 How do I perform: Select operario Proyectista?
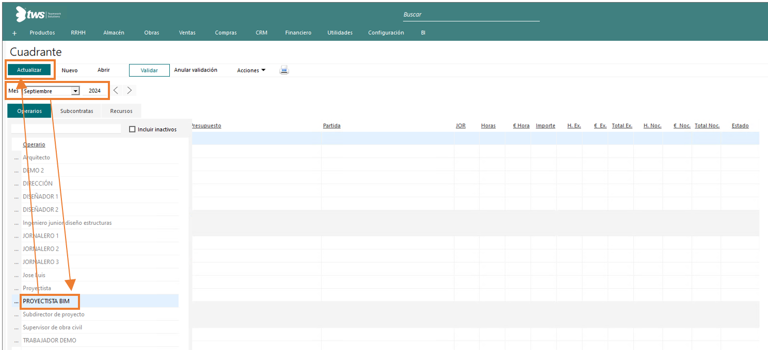[37, 289]
